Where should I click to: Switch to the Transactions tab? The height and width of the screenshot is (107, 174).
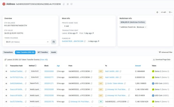[8, 52]
